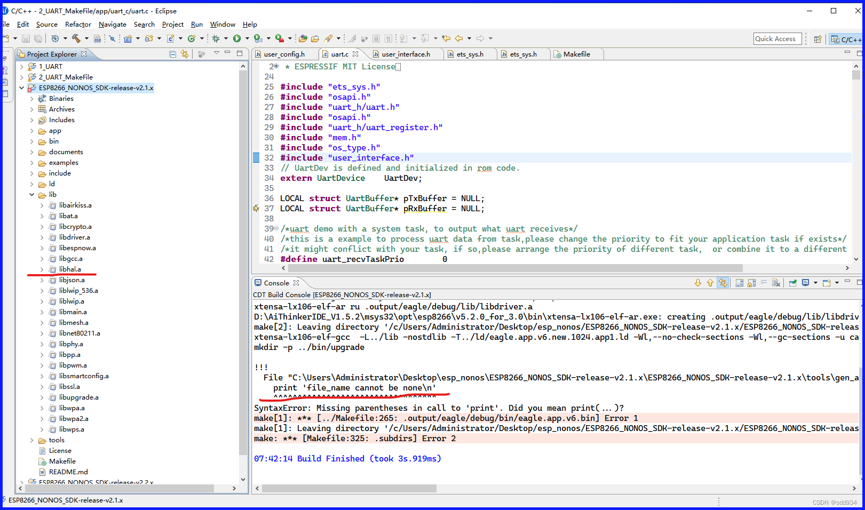Collapse the lib folder
The height and width of the screenshot is (510, 865).
[31, 195]
